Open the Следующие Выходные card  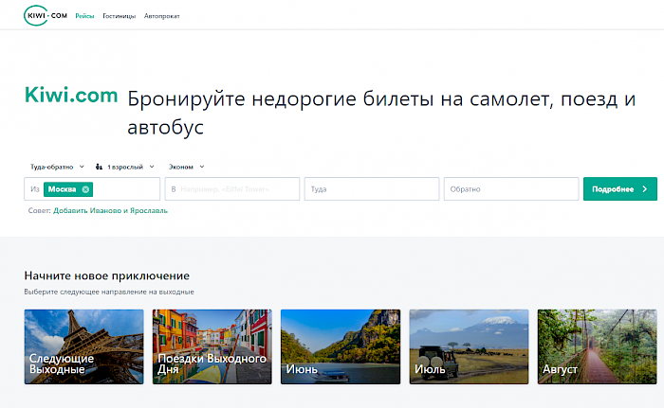point(83,346)
